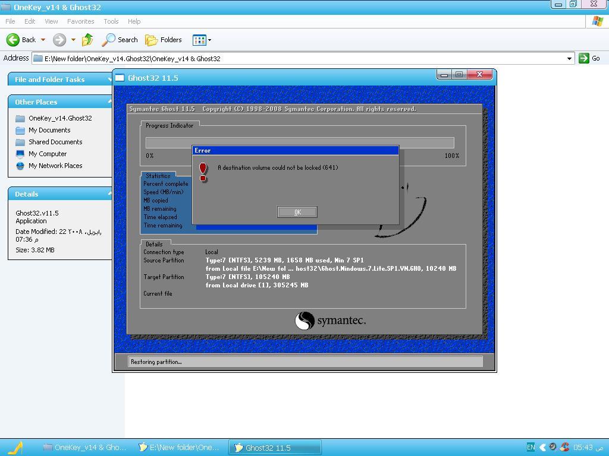Image resolution: width=609 pixels, height=456 pixels.
Task: Click the Back arrow icon in Explorer toolbar
Action: coord(13,40)
